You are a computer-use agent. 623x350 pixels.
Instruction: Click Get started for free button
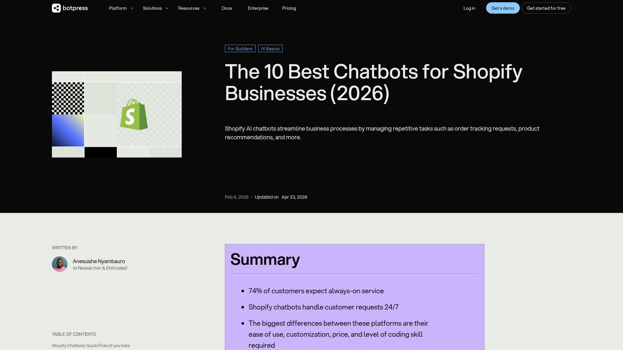point(546,8)
